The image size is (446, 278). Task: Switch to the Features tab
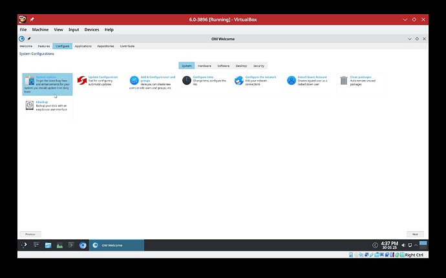(x=44, y=46)
